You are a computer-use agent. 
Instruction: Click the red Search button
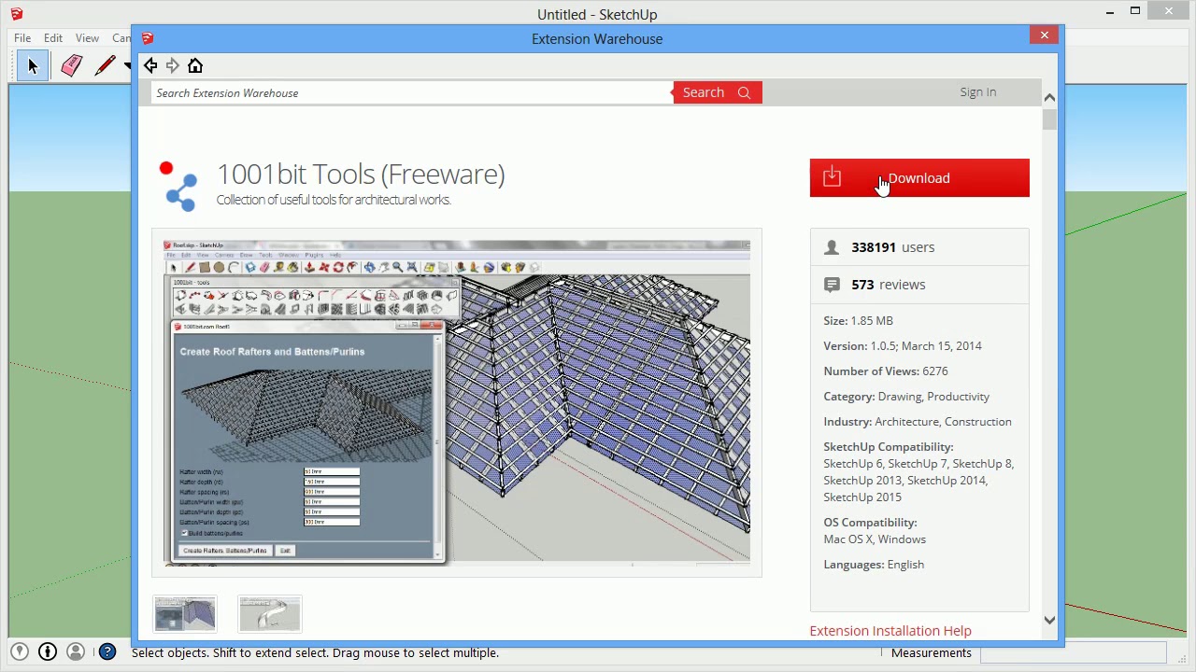tap(718, 92)
